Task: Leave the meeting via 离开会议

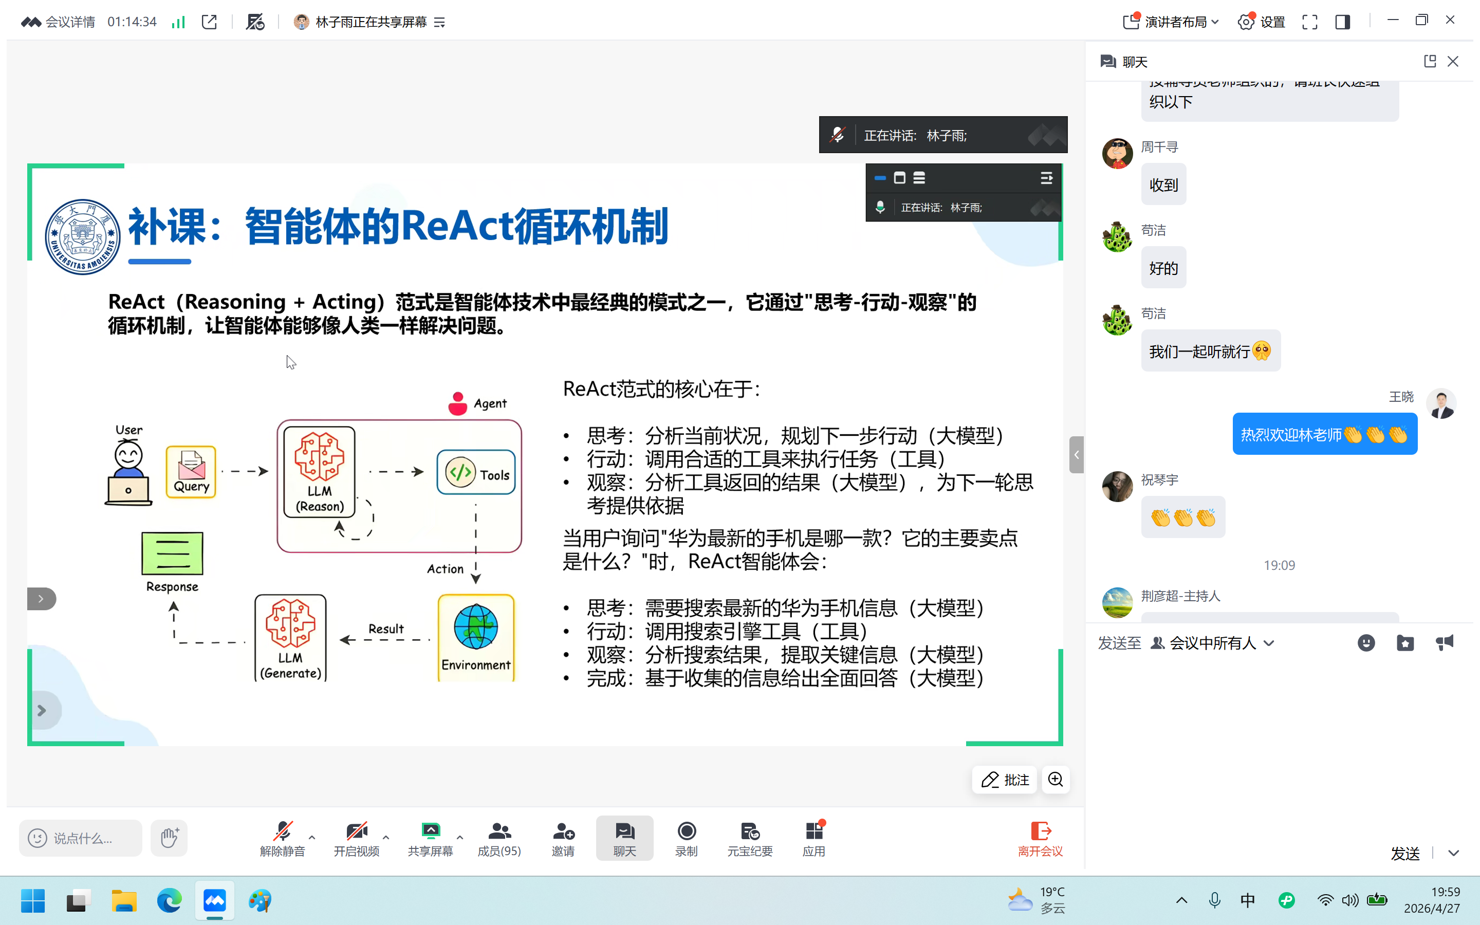Action: coord(1040,838)
